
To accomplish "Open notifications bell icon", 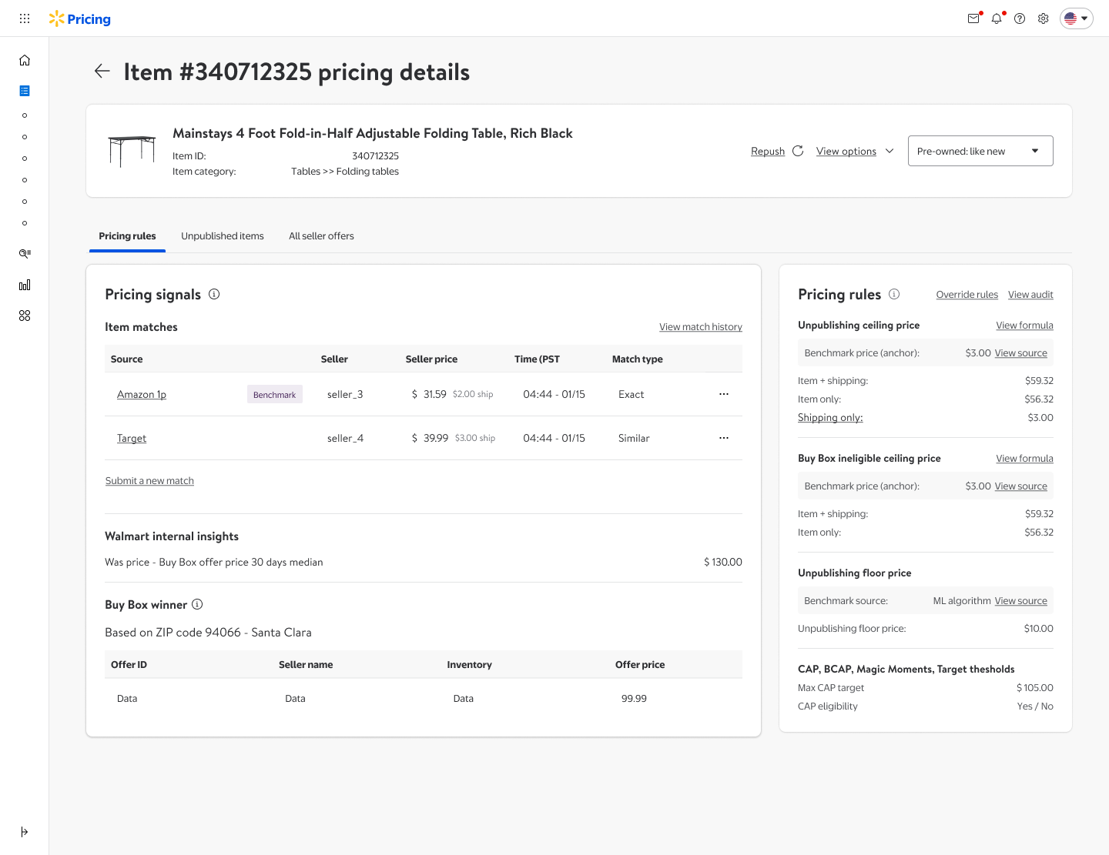I will click(997, 18).
